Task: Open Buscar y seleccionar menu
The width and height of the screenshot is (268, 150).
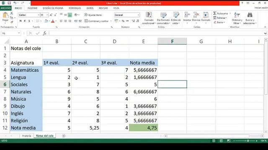Action: (250, 18)
